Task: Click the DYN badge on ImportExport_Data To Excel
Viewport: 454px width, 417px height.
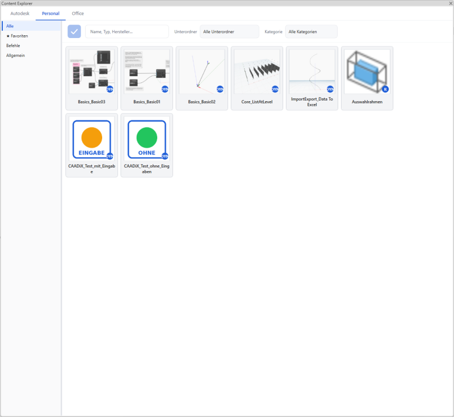Action: pyautogui.click(x=330, y=89)
